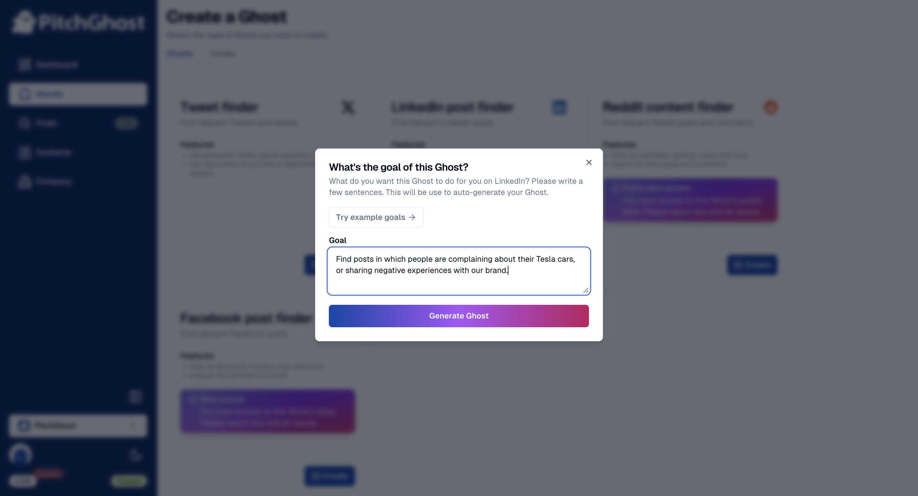918x496 pixels.
Task: Click the PitchGhost ghost logo
Action: pyautogui.click(x=23, y=22)
